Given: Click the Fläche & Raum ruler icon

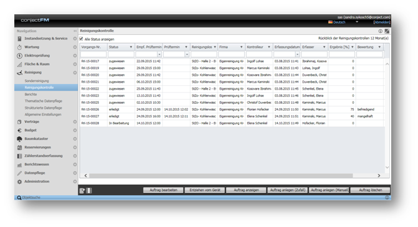Looking at the screenshot, I should coord(19,65).
